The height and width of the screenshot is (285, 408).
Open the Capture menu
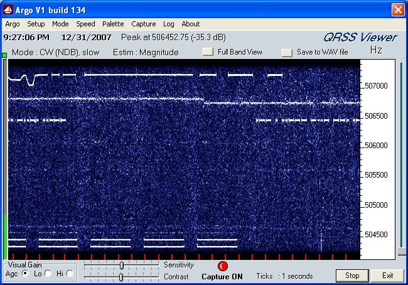(144, 24)
